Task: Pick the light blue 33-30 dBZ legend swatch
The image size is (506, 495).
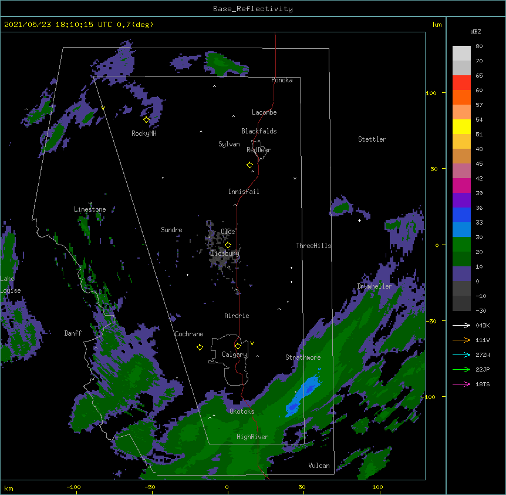Action: pyautogui.click(x=461, y=230)
